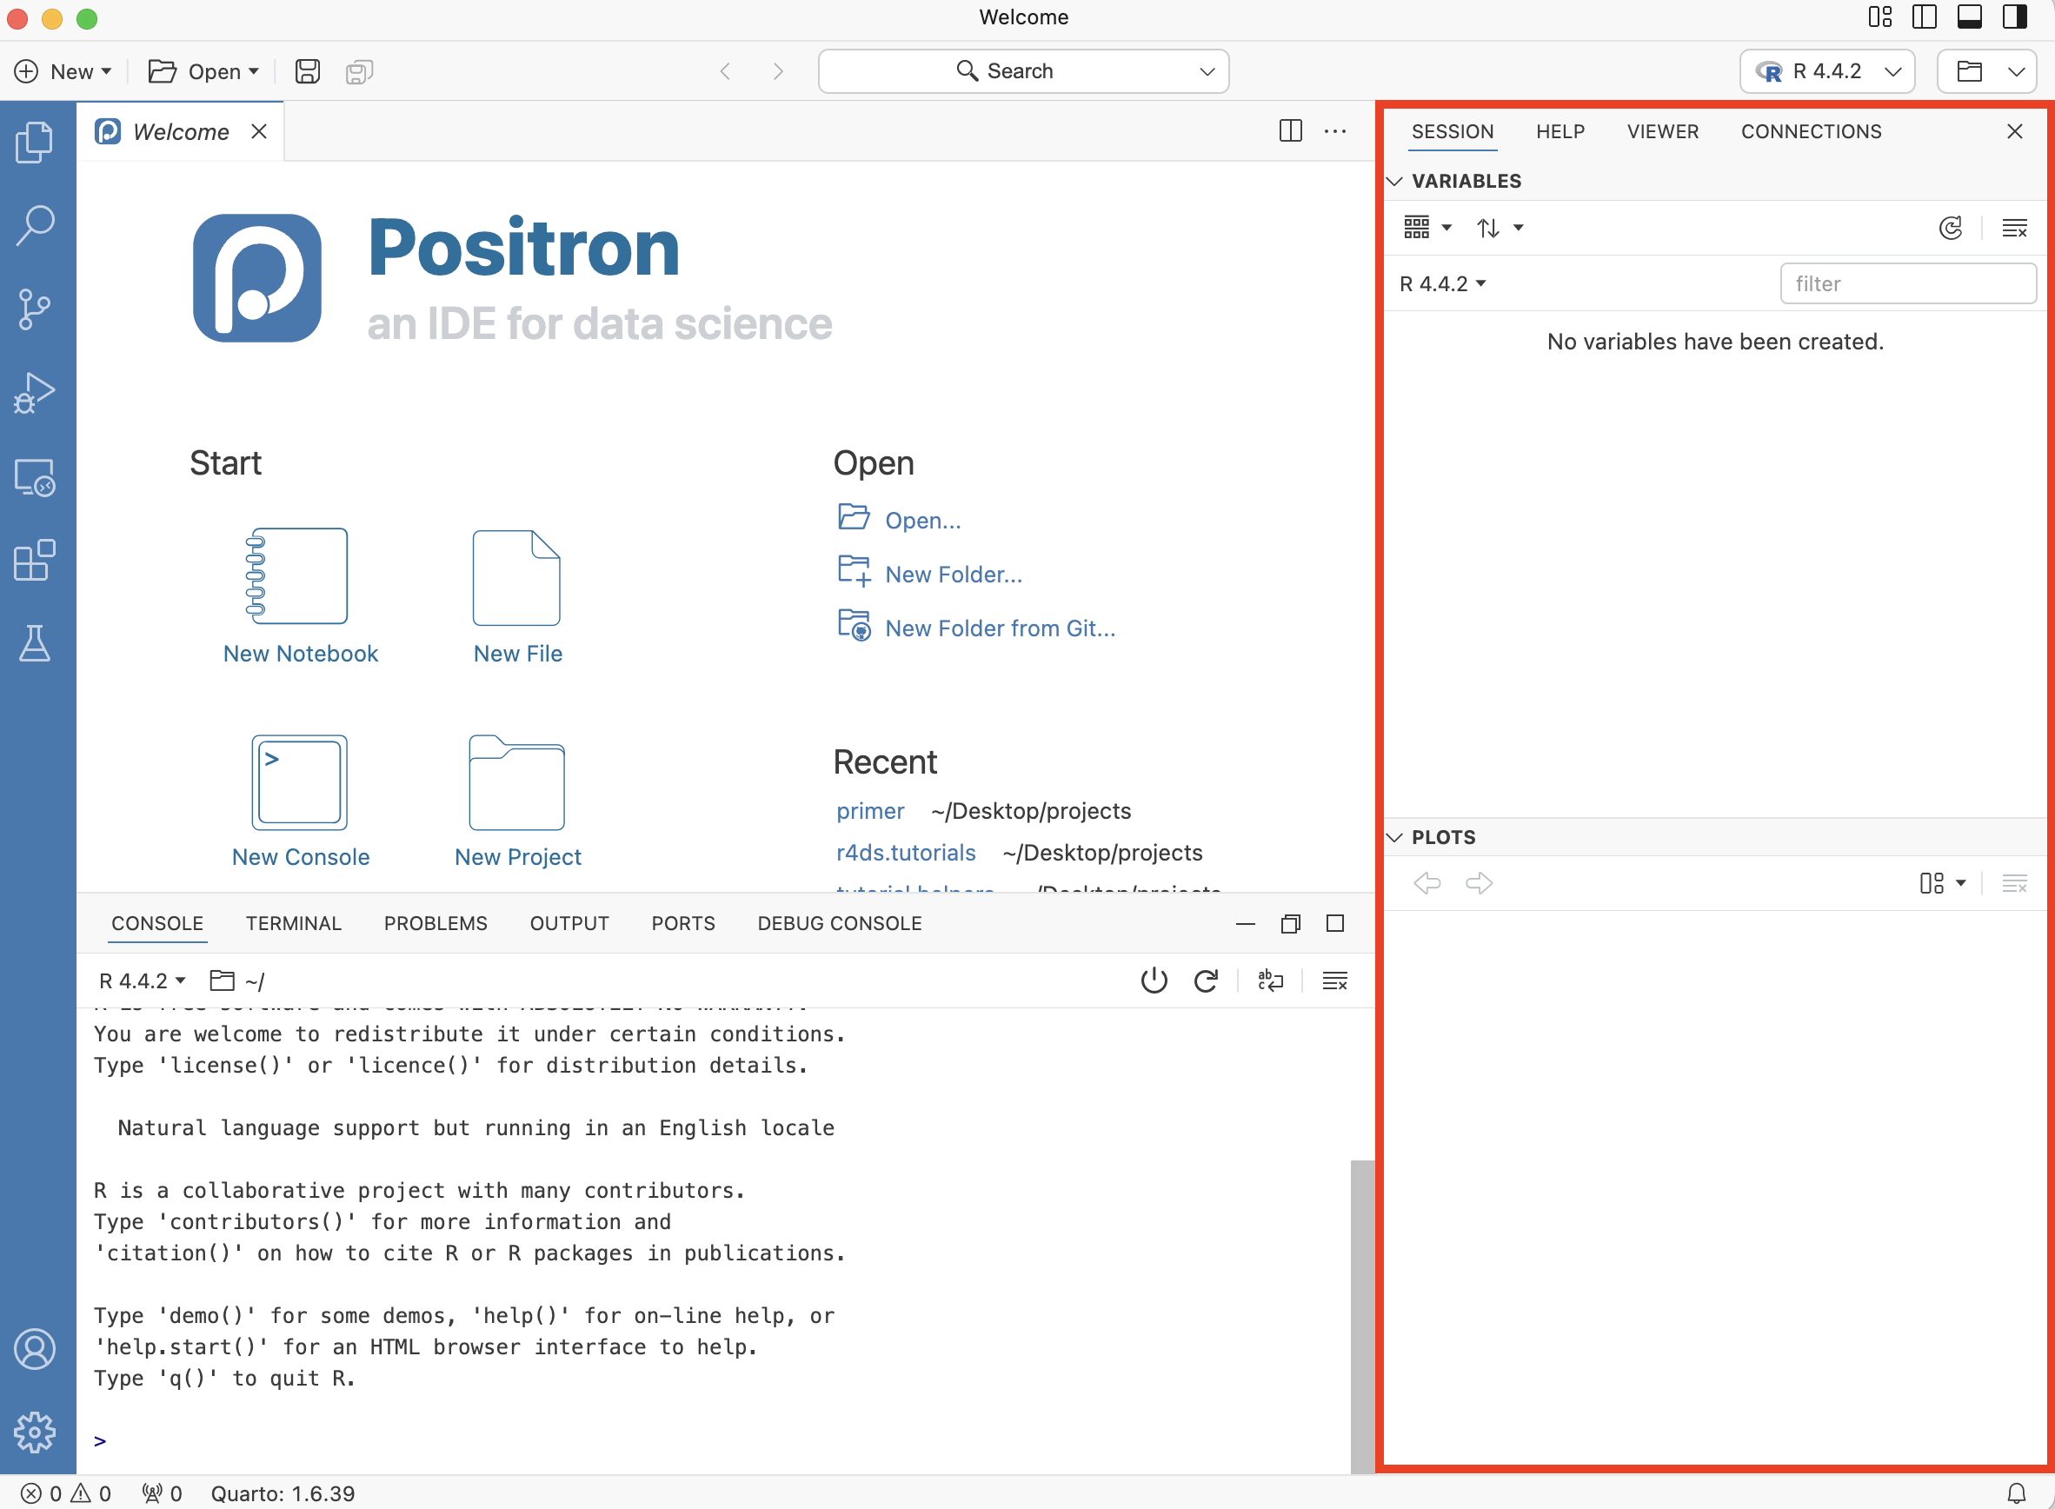Open the Accounts menu icon
Image resolution: width=2055 pixels, height=1509 pixels.
tap(35, 1349)
